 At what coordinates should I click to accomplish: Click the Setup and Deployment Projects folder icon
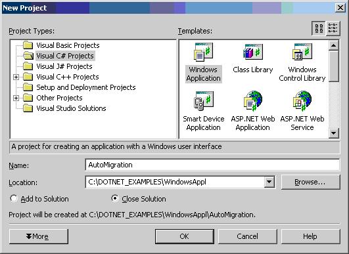(28, 87)
